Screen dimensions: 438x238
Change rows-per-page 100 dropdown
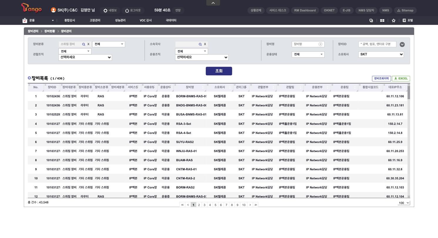[x=404, y=203]
